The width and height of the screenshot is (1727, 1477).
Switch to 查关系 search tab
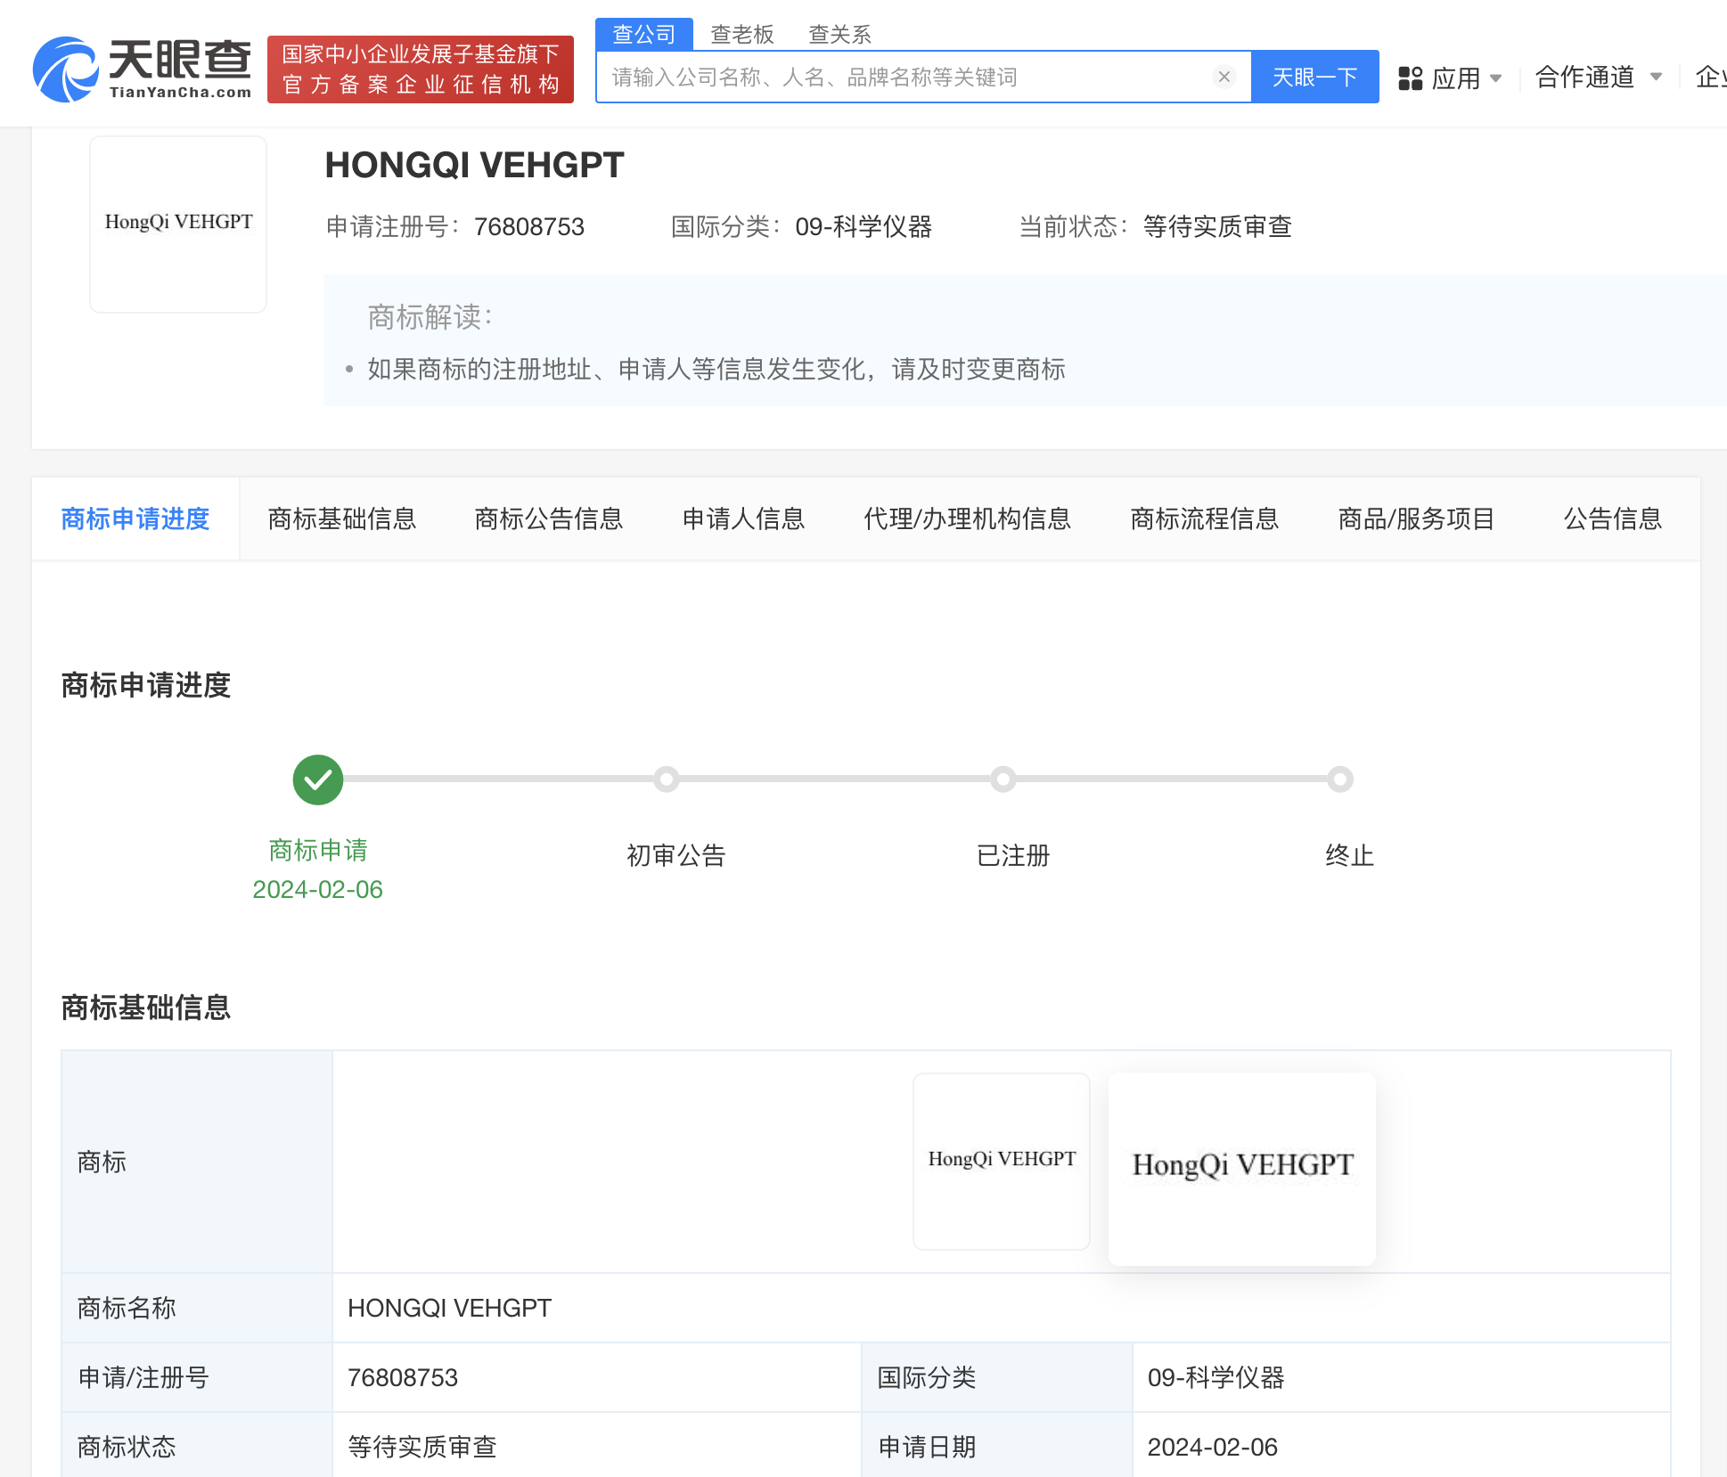[x=839, y=34]
